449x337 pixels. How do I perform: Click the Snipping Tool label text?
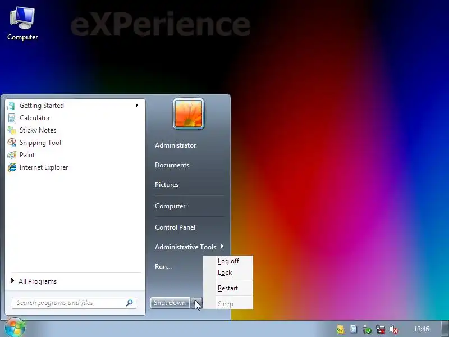tap(40, 143)
